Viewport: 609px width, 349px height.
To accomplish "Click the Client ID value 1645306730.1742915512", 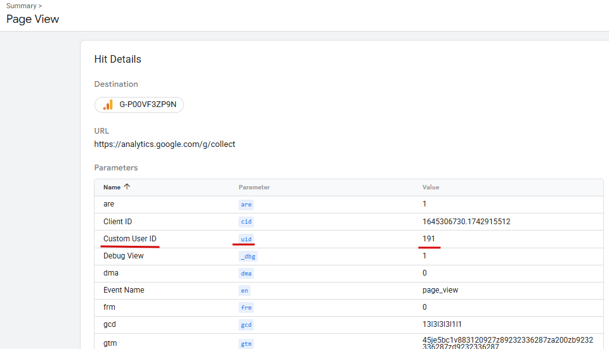I will point(466,222).
